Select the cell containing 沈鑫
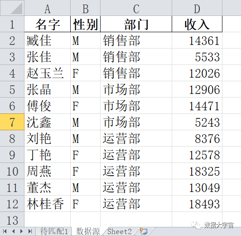The height and width of the screenshot is (236, 241). 47,122
